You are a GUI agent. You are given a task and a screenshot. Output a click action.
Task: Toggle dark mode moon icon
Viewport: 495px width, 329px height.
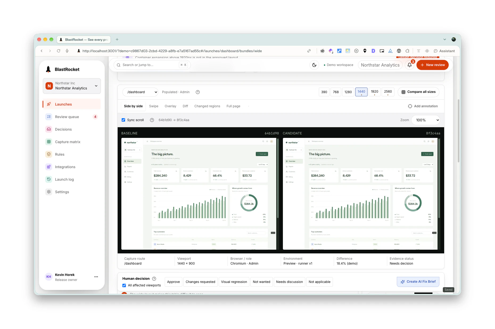click(314, 65)
